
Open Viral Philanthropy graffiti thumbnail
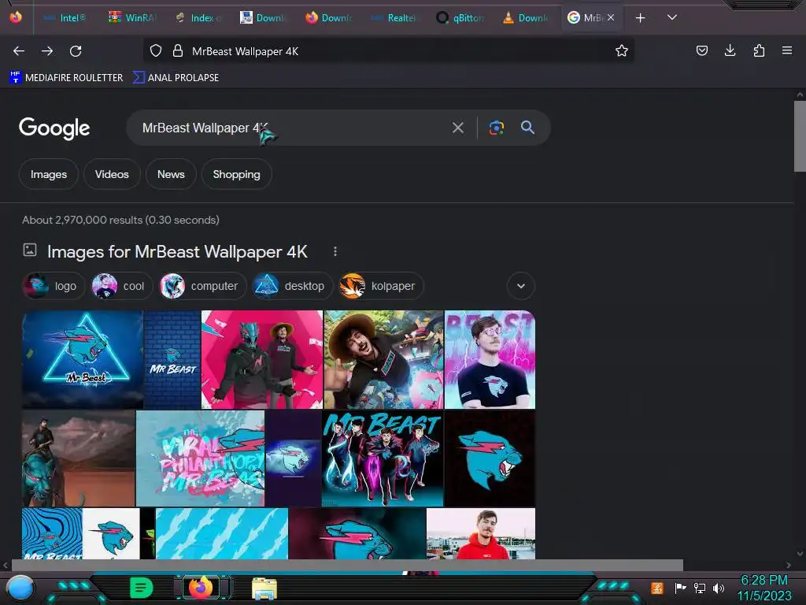pos(200,458)
